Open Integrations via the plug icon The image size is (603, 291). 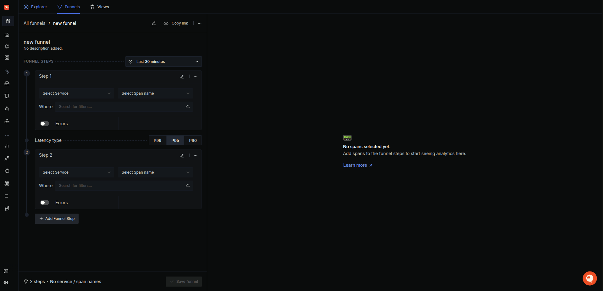(x=7, y=158)
